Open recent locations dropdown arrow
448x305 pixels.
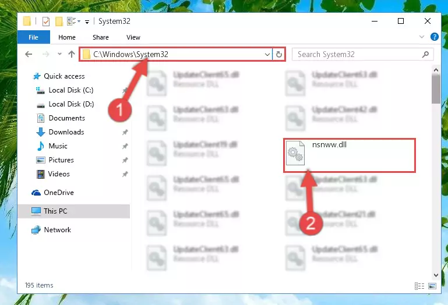[x=59, y=54]
